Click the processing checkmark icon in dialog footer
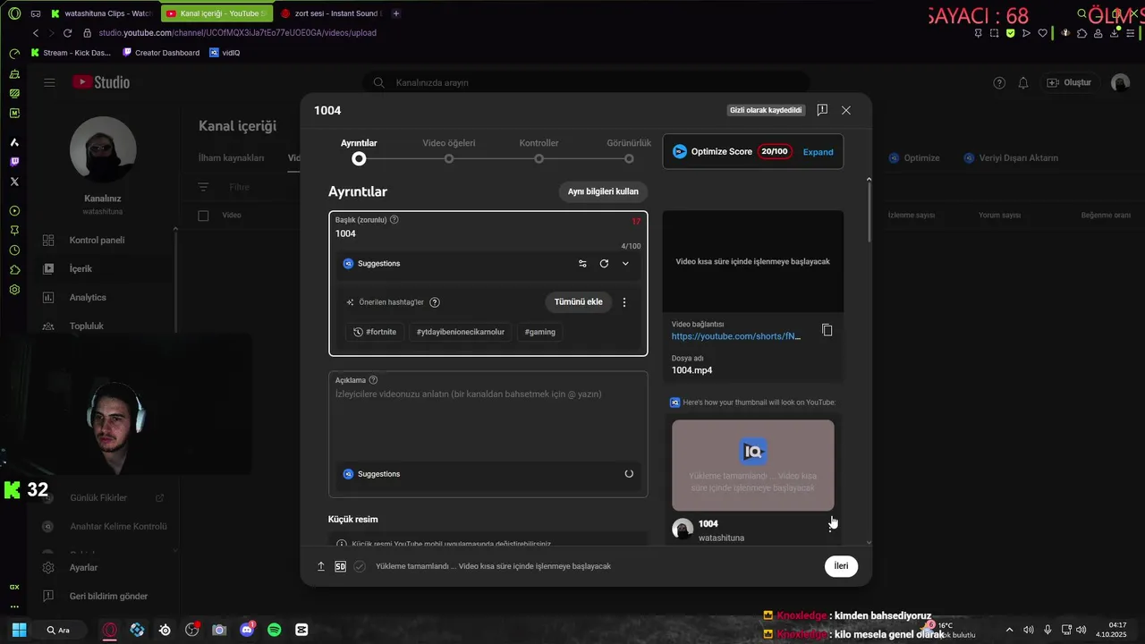Image resolution: width=1145 pixels, height=644 pixels. pyautogui.click(x=360, y=566)
